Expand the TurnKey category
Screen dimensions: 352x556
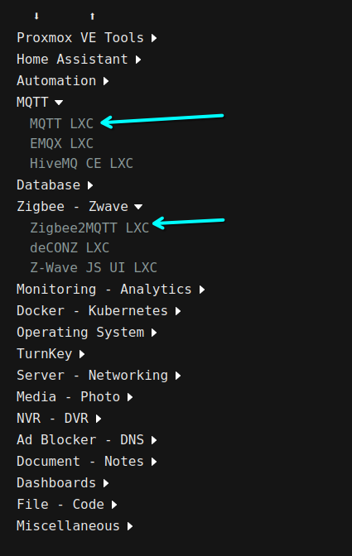pos(51,354)
